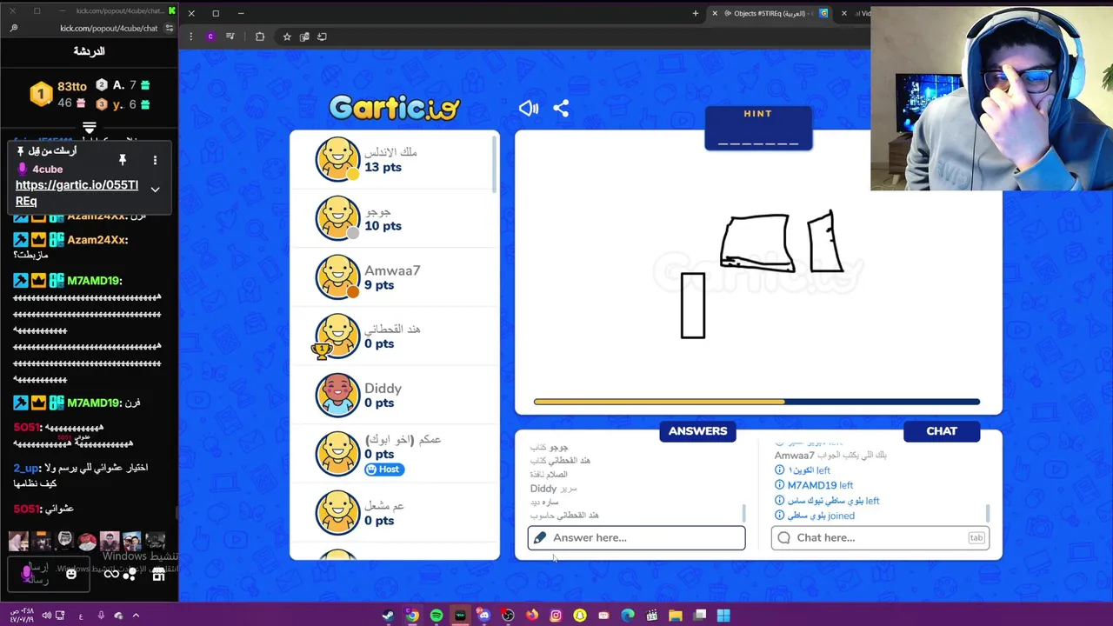Image resolution: width=1113 pixels, height=626 pixels.
Task: Open the browser extensions puzzle icon
Action: (x=260, y=37)
